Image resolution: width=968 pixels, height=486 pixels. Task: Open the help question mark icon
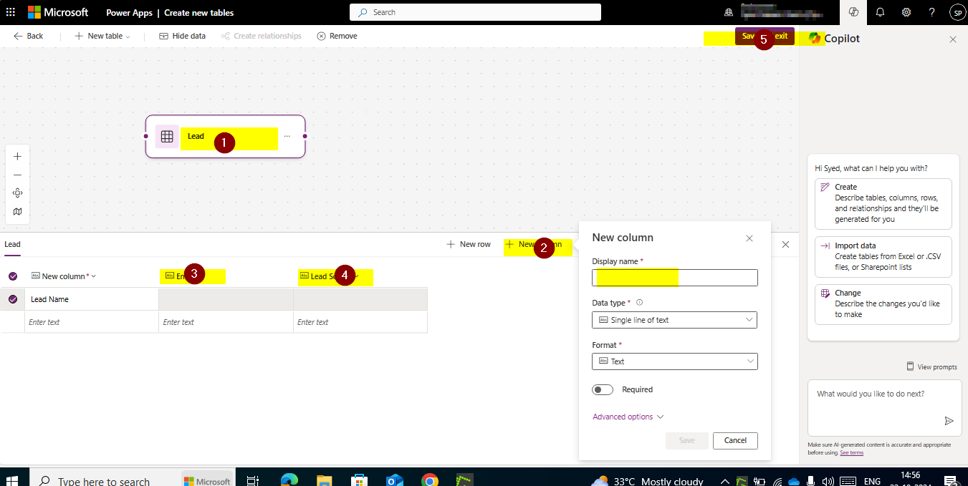click(x=932, y=12)
